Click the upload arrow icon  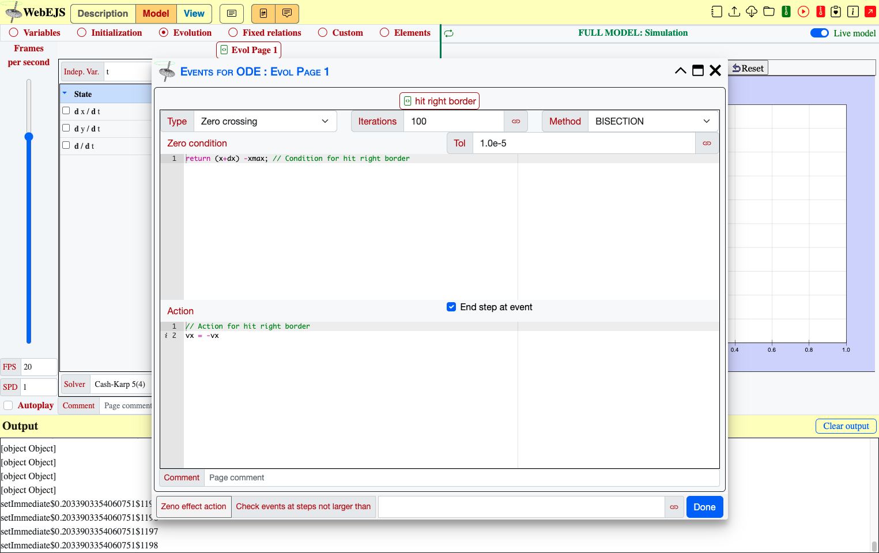(734, 12)
